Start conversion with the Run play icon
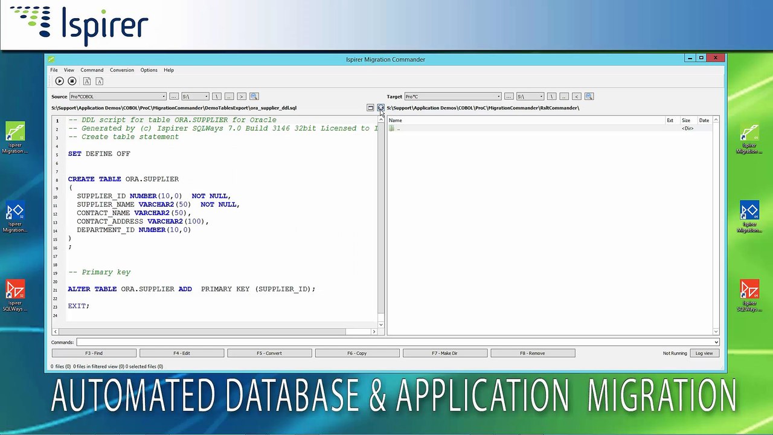 tap(59, 81)
